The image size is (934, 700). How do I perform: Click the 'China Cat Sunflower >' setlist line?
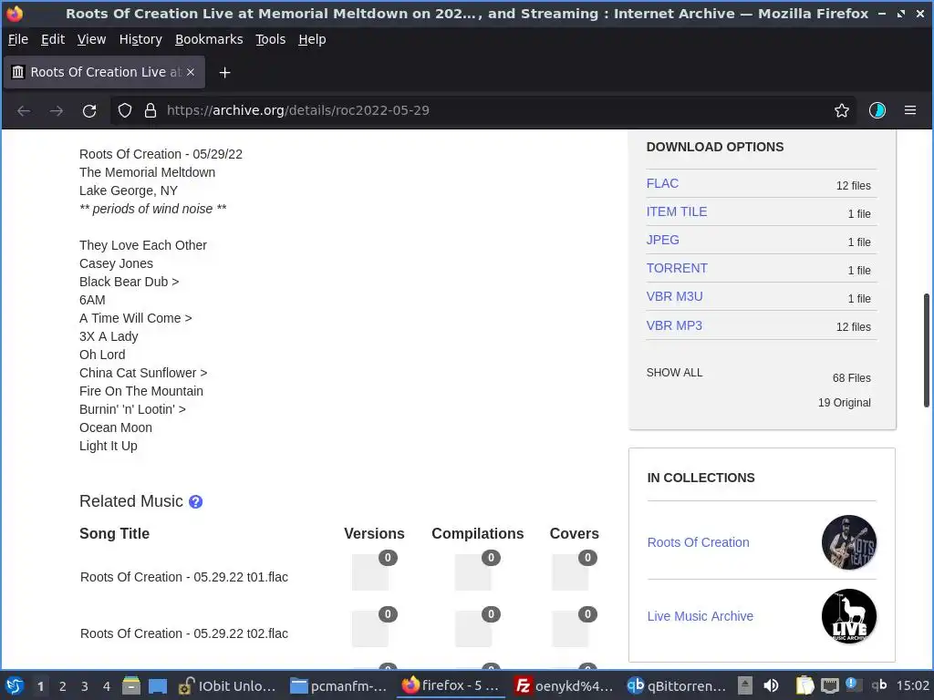click(x=143, y=373)
